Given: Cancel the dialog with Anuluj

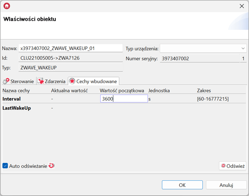Looking at the screenshot, I should pos(226,185).
